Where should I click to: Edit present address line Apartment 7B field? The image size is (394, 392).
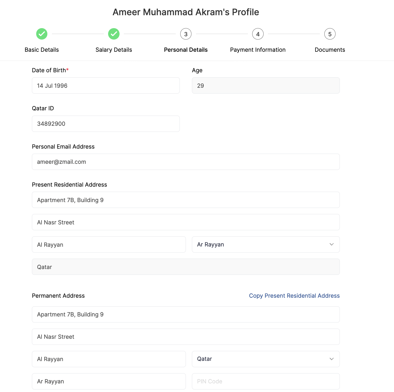[x=186, y=200]
